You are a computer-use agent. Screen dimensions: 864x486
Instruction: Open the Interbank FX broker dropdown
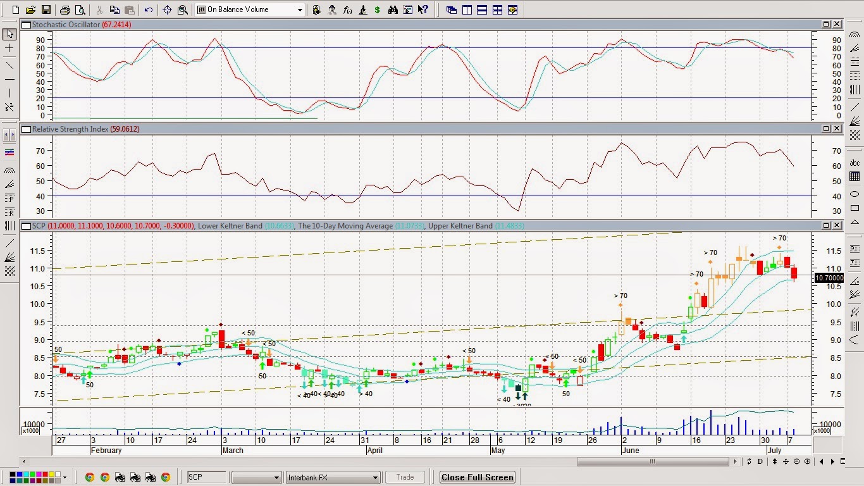(x=333, y=477)
